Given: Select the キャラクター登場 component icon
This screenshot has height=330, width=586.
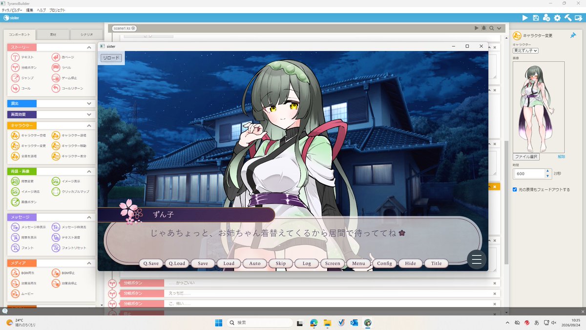Looking at the screenshot, I should (x=15, y=135).
